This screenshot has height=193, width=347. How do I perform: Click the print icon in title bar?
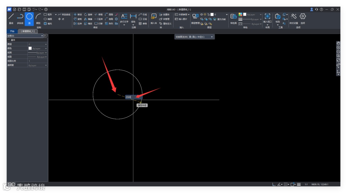coord(46,9)
